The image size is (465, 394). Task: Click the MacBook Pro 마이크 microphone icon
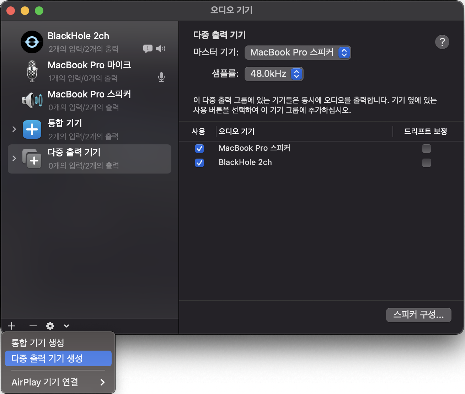pos(32,71)
